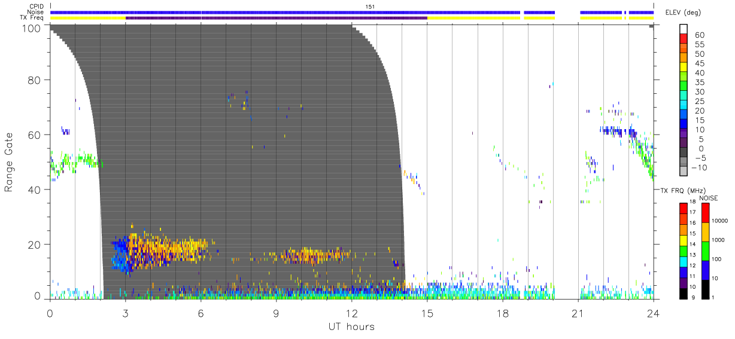Image resolution: width=735 pixels, height=339 pixels.
Task: Pick the yellow segment of ELEV colorbar
Action: 685,68
